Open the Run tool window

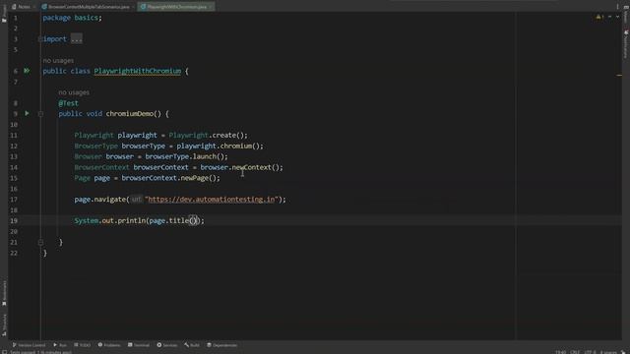pyautogui.click(x=60, y=345)
